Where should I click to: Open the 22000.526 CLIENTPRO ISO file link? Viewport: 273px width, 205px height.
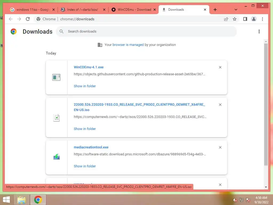(x=139, y=107)
